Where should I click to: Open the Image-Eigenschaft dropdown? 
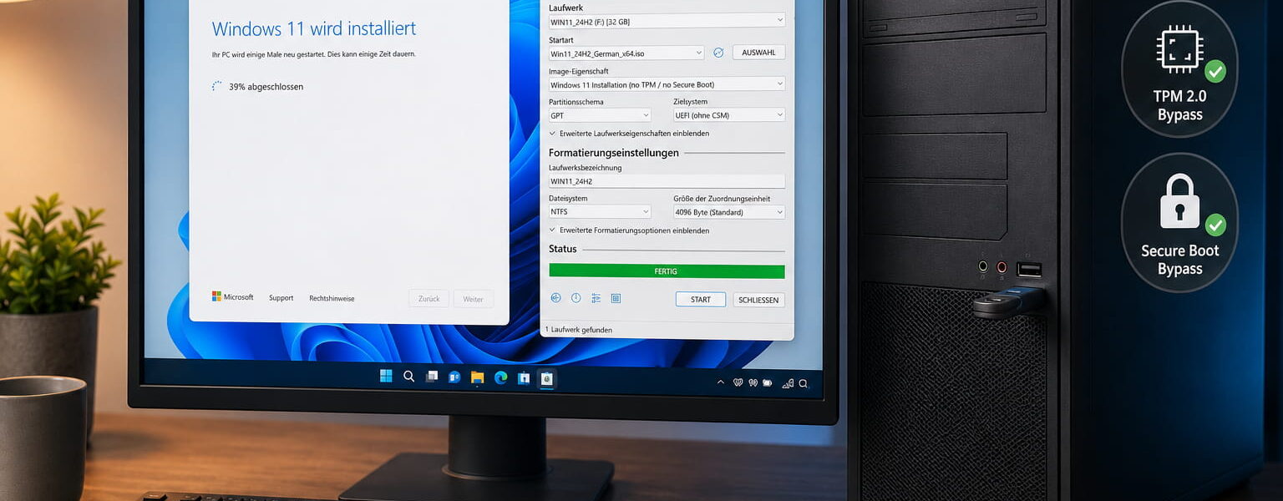[x=667, y=84]
